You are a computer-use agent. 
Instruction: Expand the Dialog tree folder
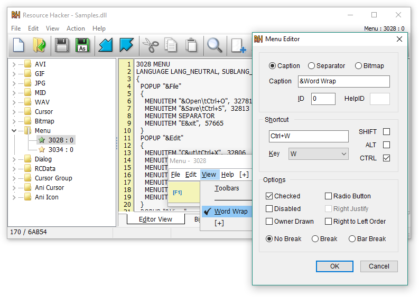[14, 159]
